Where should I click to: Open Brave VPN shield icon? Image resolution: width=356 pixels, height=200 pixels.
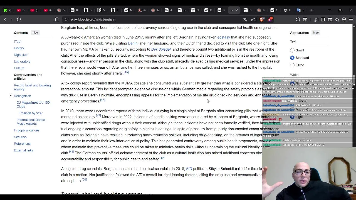[344, 19]
